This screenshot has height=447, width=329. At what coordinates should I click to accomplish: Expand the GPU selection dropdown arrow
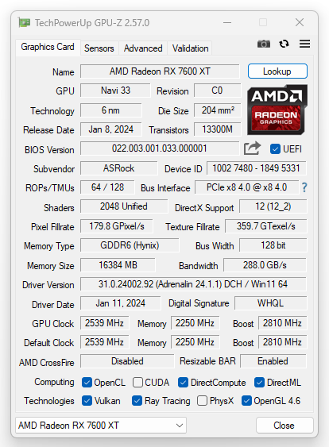pos(180,426)
